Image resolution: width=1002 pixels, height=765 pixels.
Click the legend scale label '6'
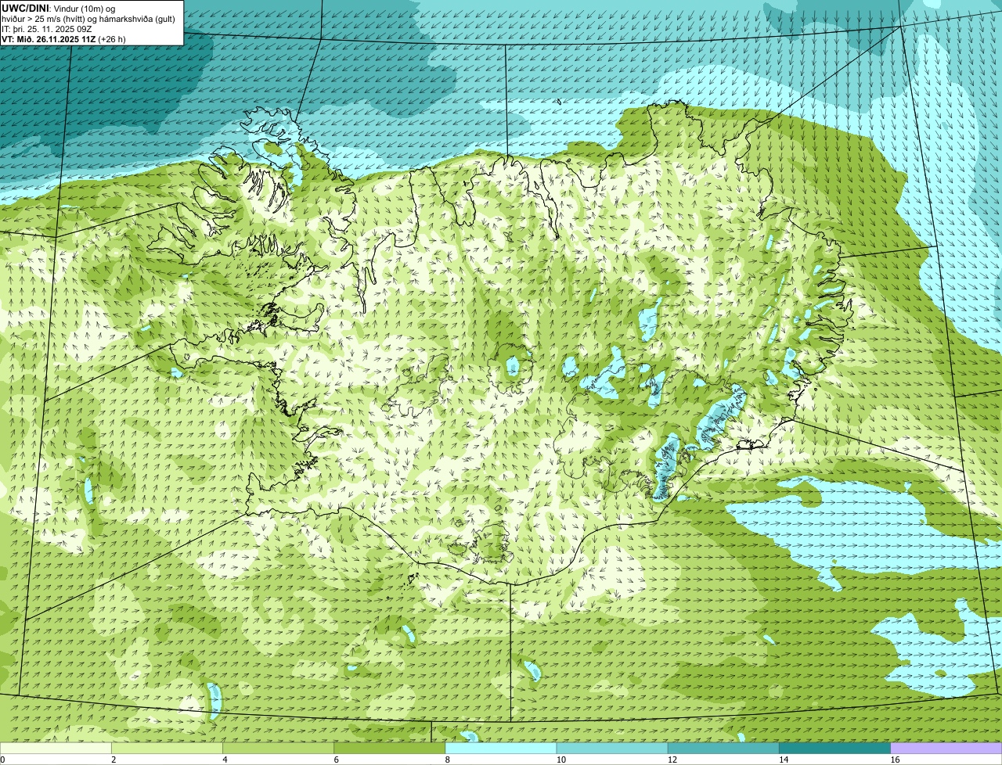click(337, 760)
